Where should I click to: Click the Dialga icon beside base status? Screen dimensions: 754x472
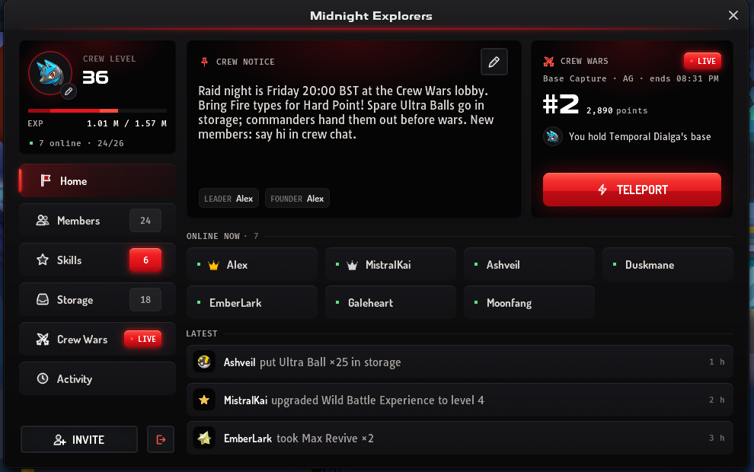(552, 136)
